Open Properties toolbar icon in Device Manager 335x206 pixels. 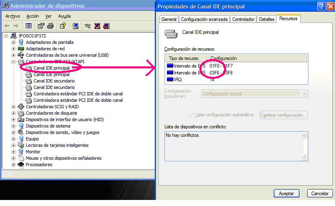(x=41, y=26)
